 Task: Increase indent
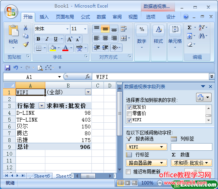105,47
